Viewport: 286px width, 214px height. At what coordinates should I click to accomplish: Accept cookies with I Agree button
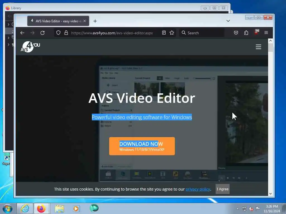pyautogui.click(x=222, y=189)
